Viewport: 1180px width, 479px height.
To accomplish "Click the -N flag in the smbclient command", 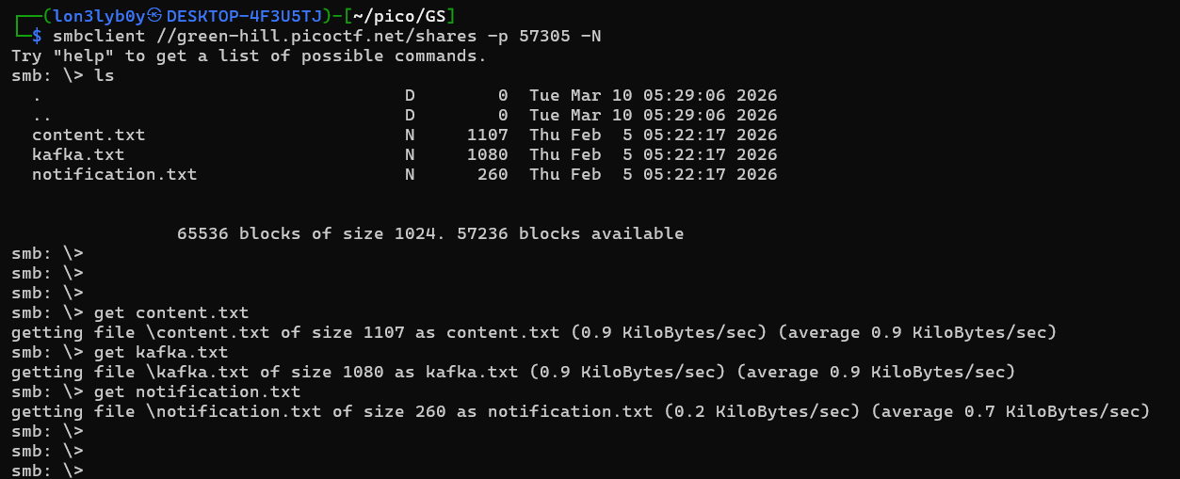I will pyautogui.click(x=590, y=36).
